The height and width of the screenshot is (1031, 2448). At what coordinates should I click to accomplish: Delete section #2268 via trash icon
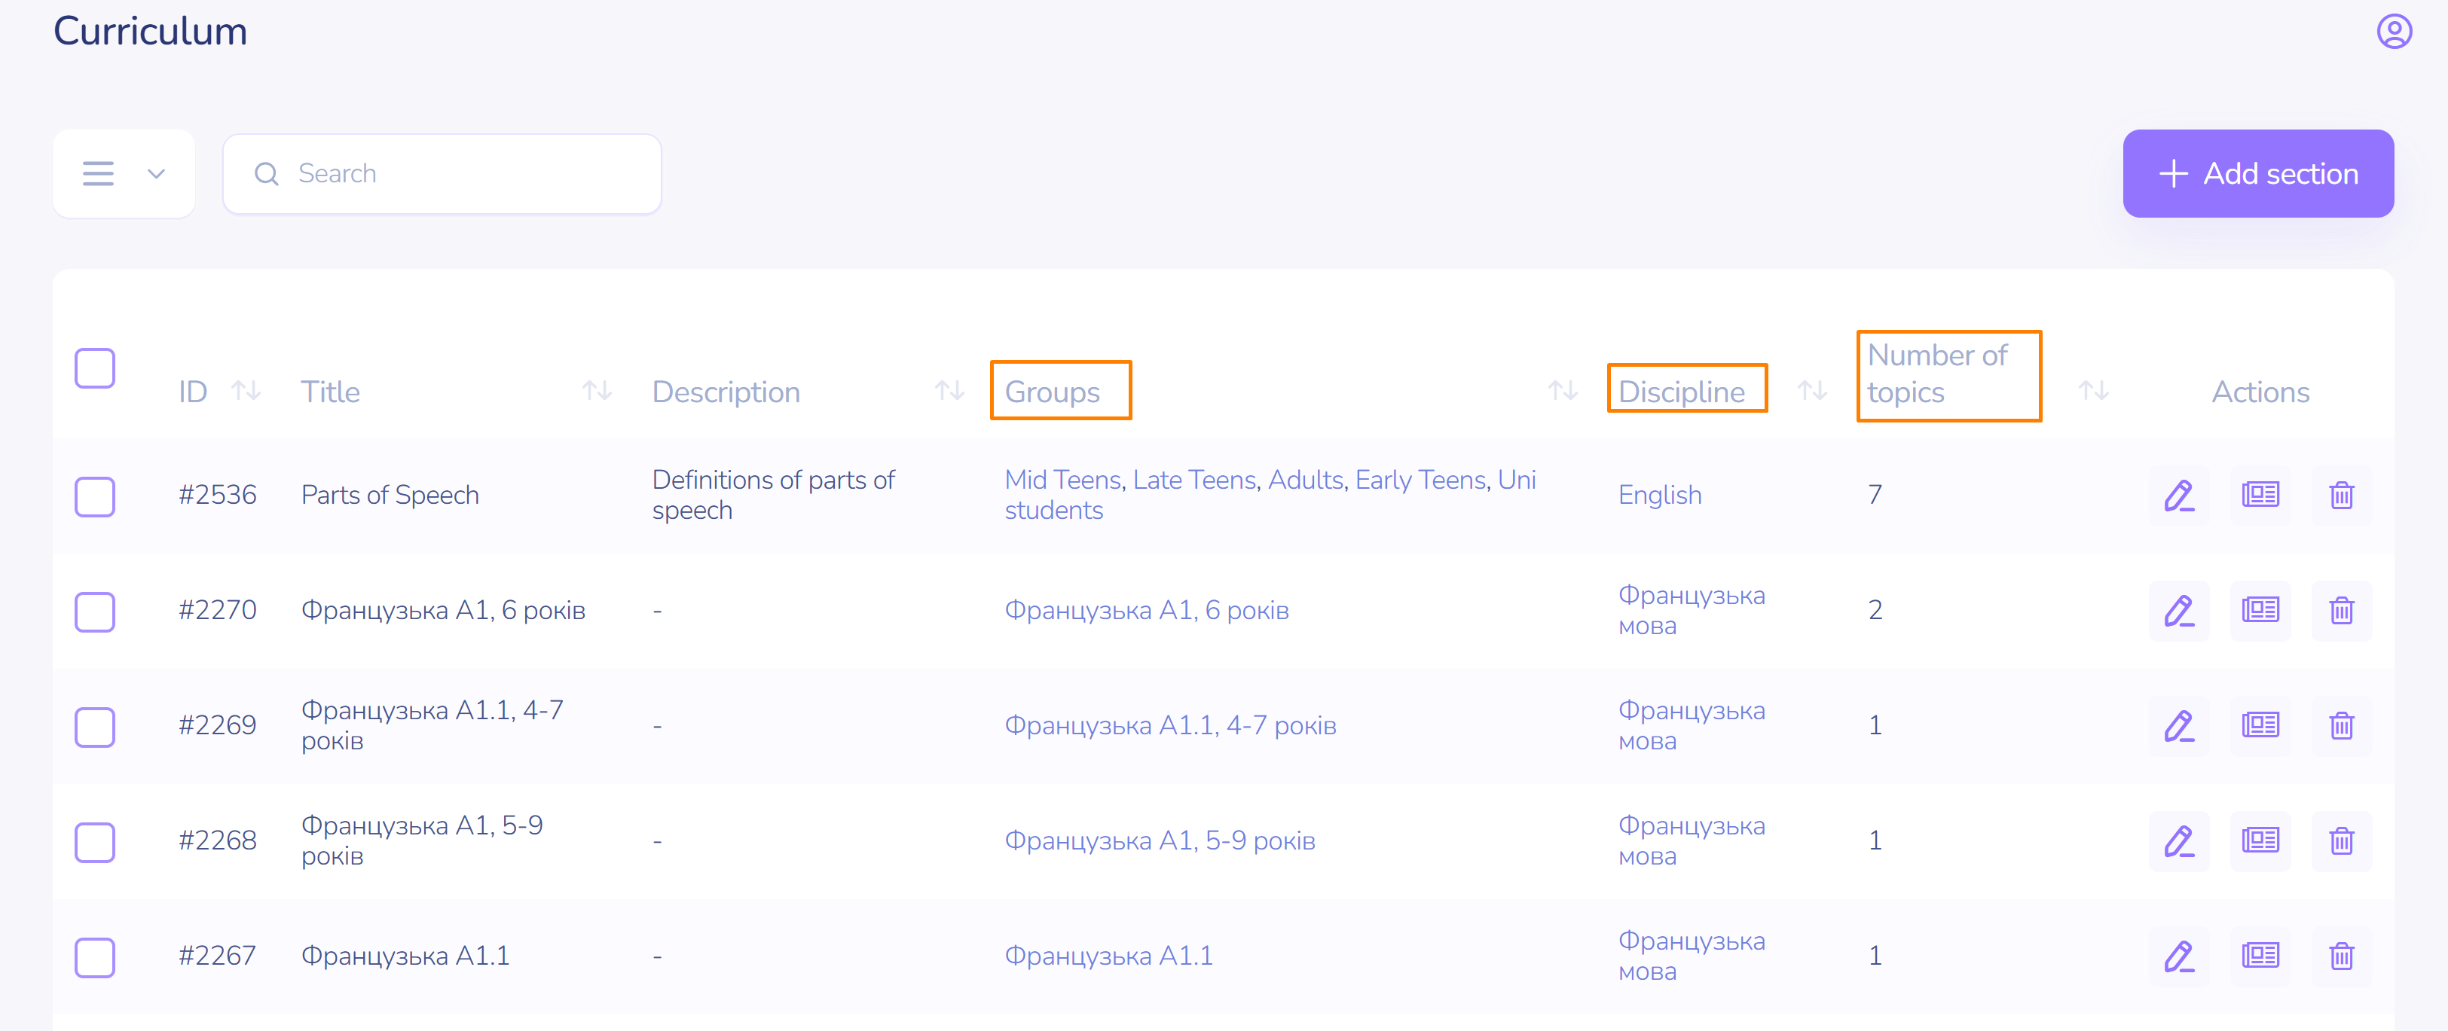point(2340,841)
